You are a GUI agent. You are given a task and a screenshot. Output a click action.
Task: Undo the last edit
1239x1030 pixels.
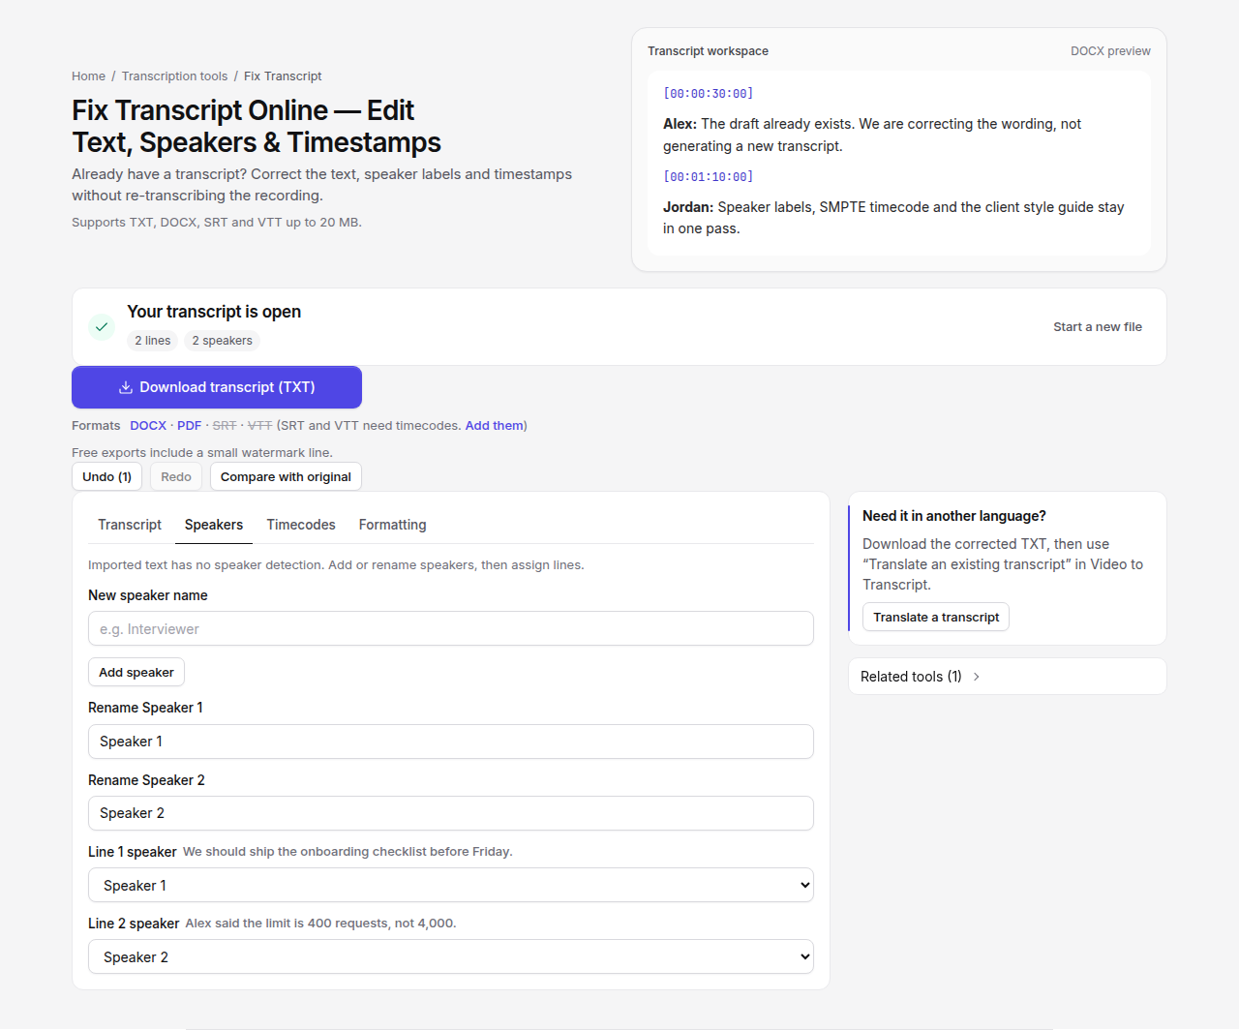click(x=107, y=476)
